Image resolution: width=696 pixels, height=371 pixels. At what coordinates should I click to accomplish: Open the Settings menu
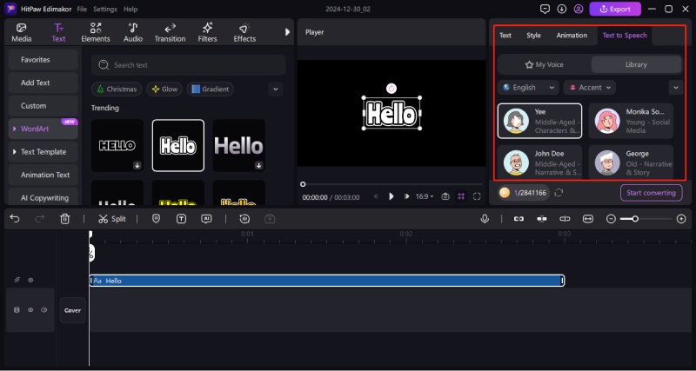(105, 9)
